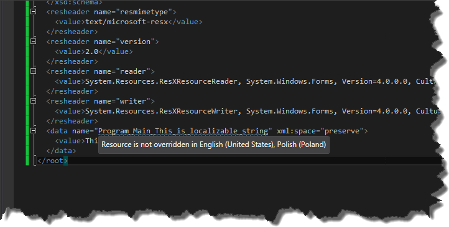449x227 pixels.
Task: Collapse the reader resheader block
Action: pos(33,71)
